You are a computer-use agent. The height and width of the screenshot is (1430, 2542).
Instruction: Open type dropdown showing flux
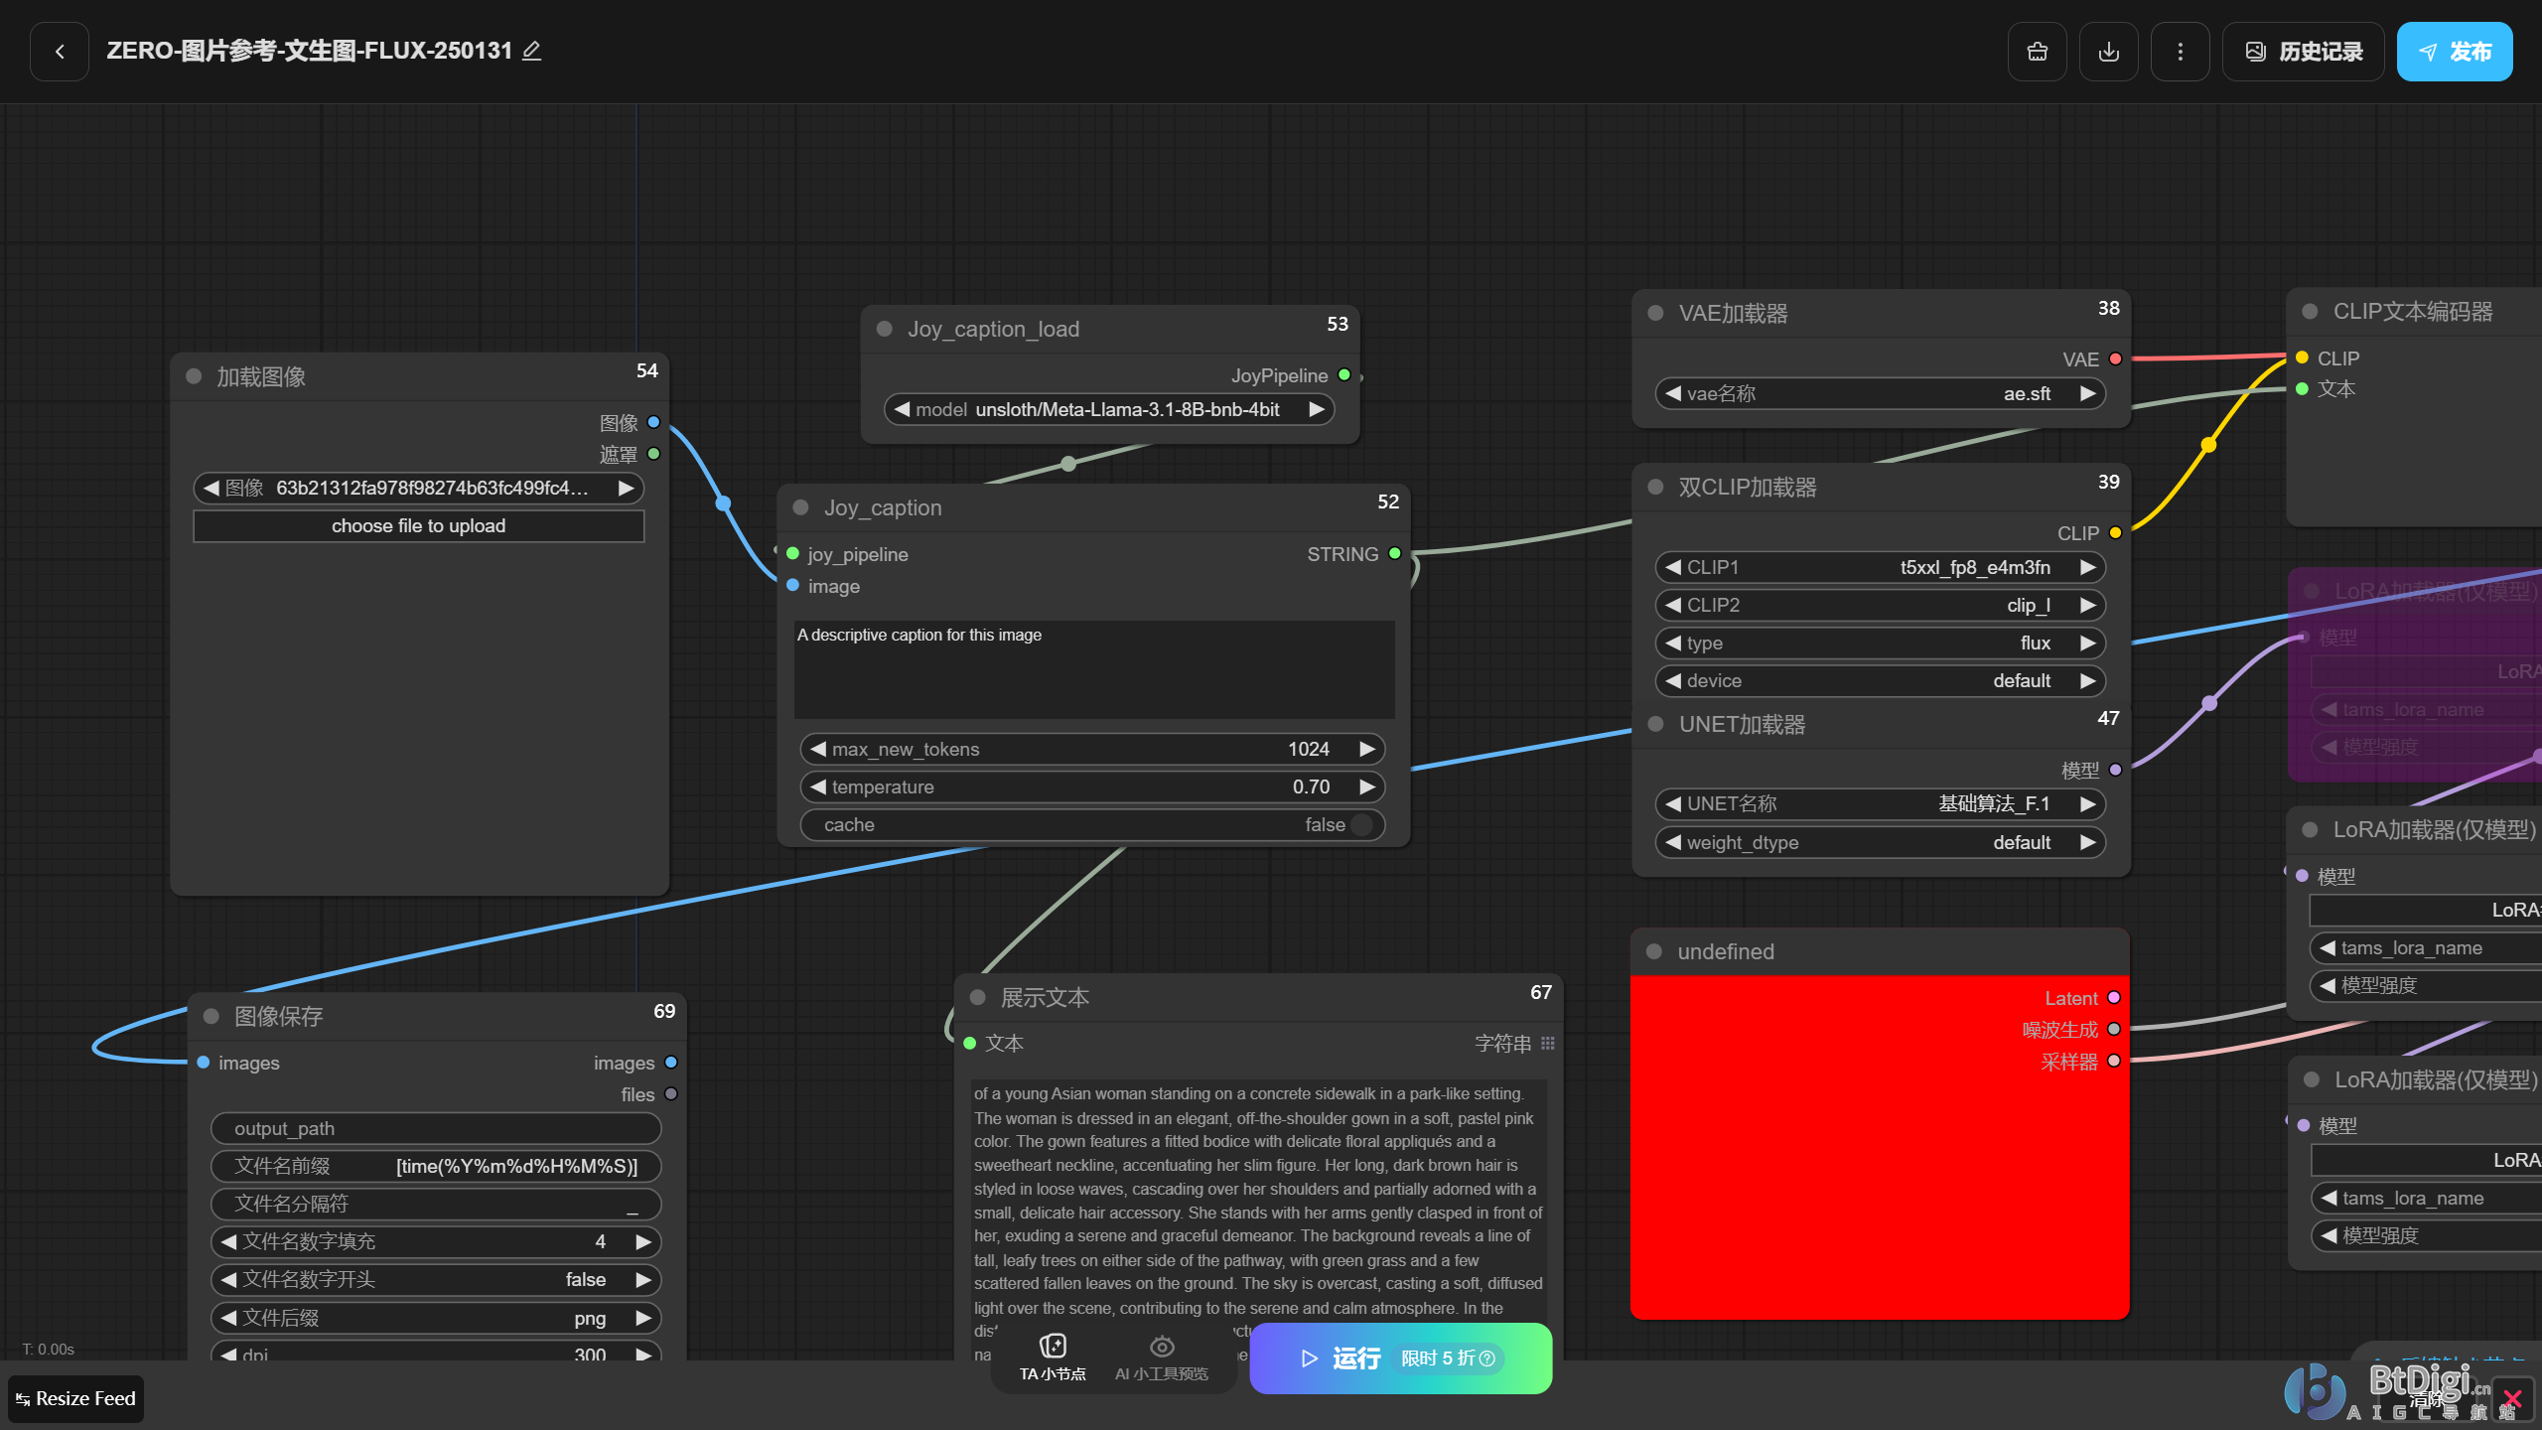1881,643
